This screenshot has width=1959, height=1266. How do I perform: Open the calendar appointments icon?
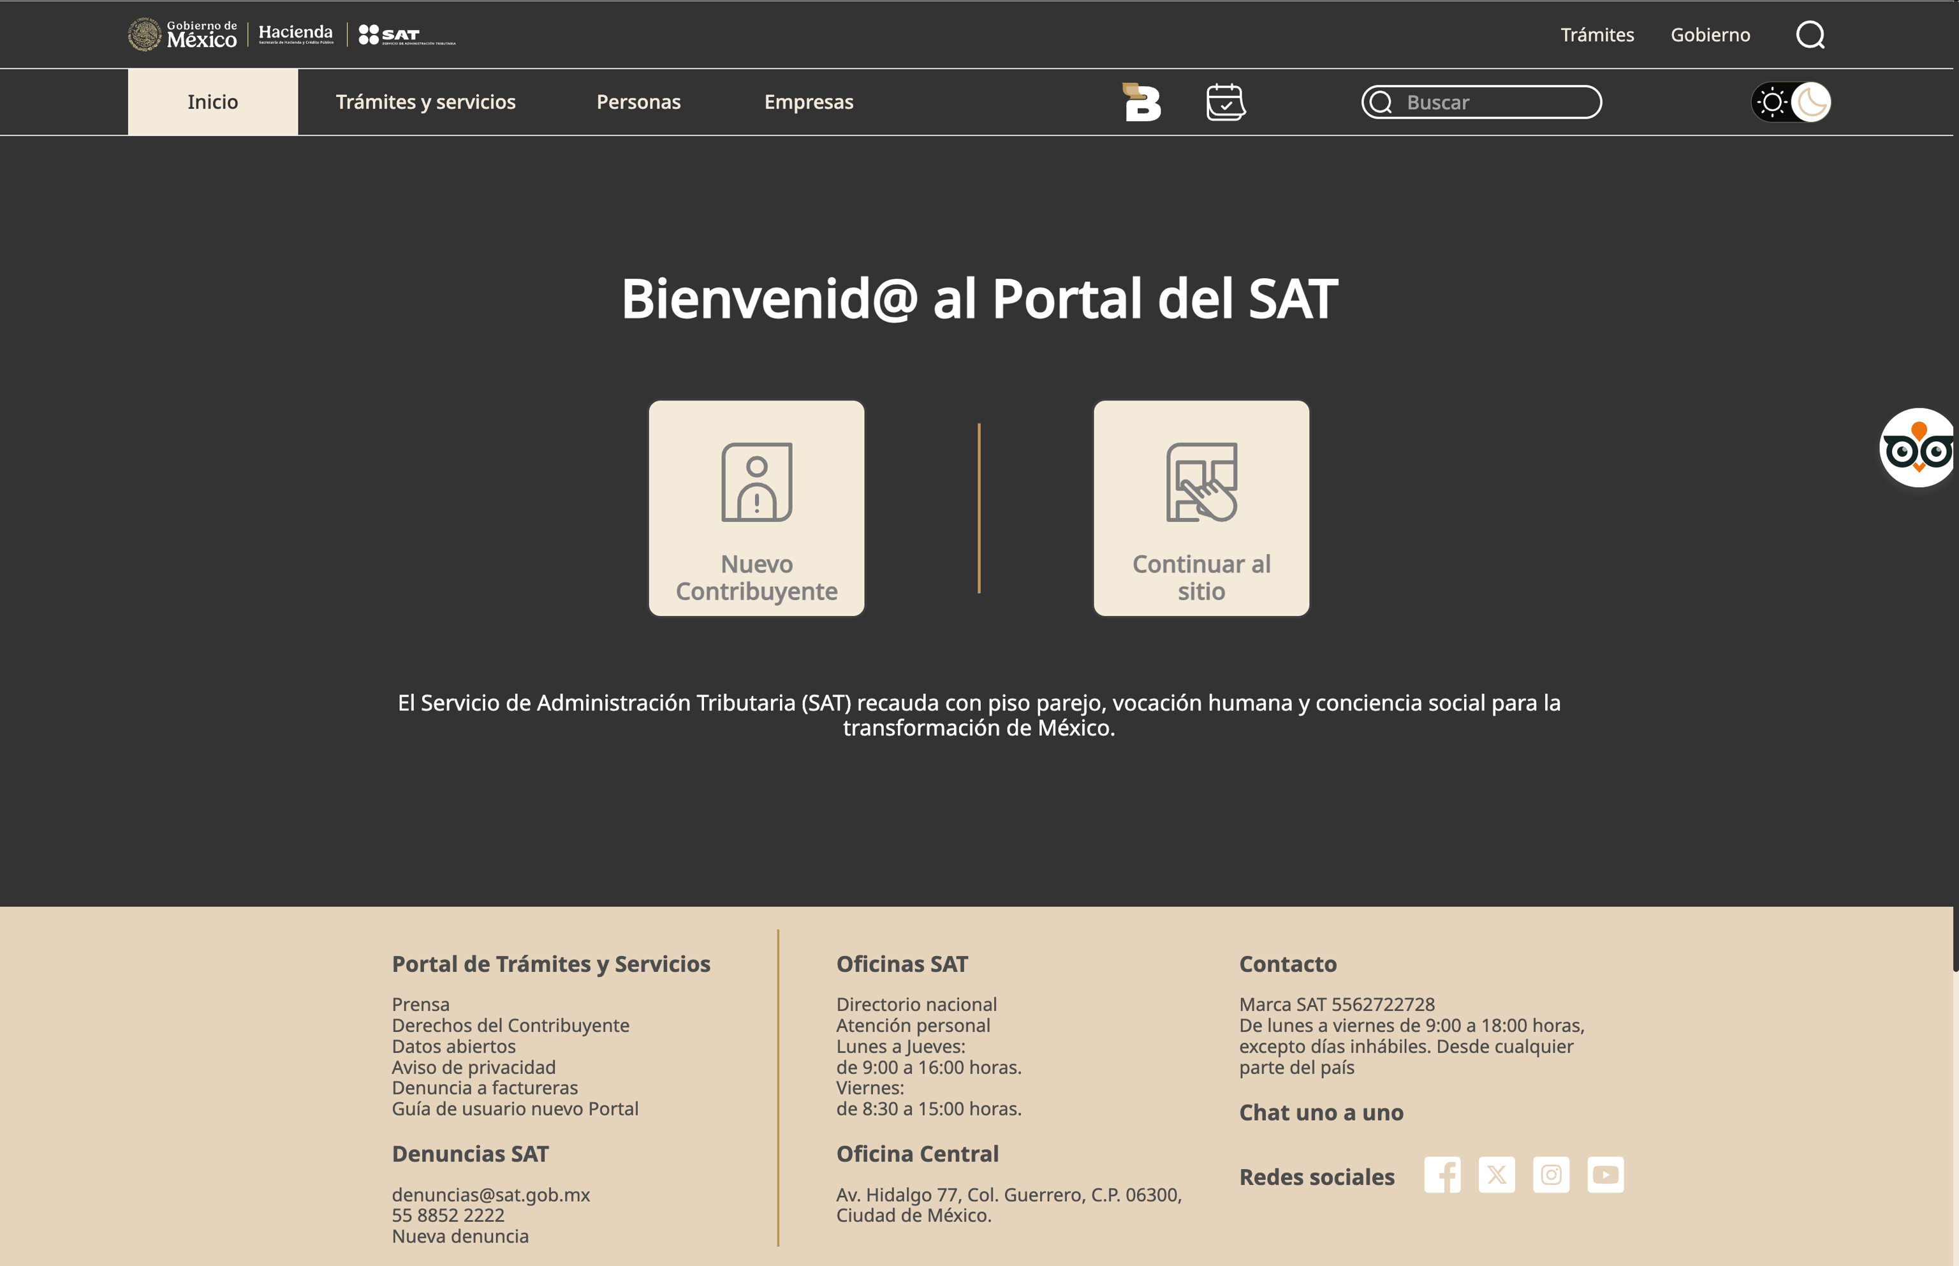[1225, 103]
